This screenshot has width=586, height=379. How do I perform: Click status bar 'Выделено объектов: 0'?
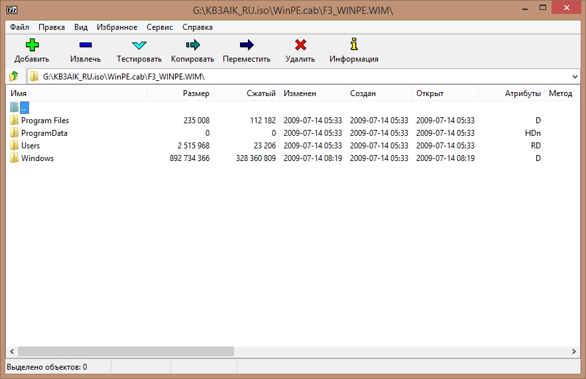46,367
